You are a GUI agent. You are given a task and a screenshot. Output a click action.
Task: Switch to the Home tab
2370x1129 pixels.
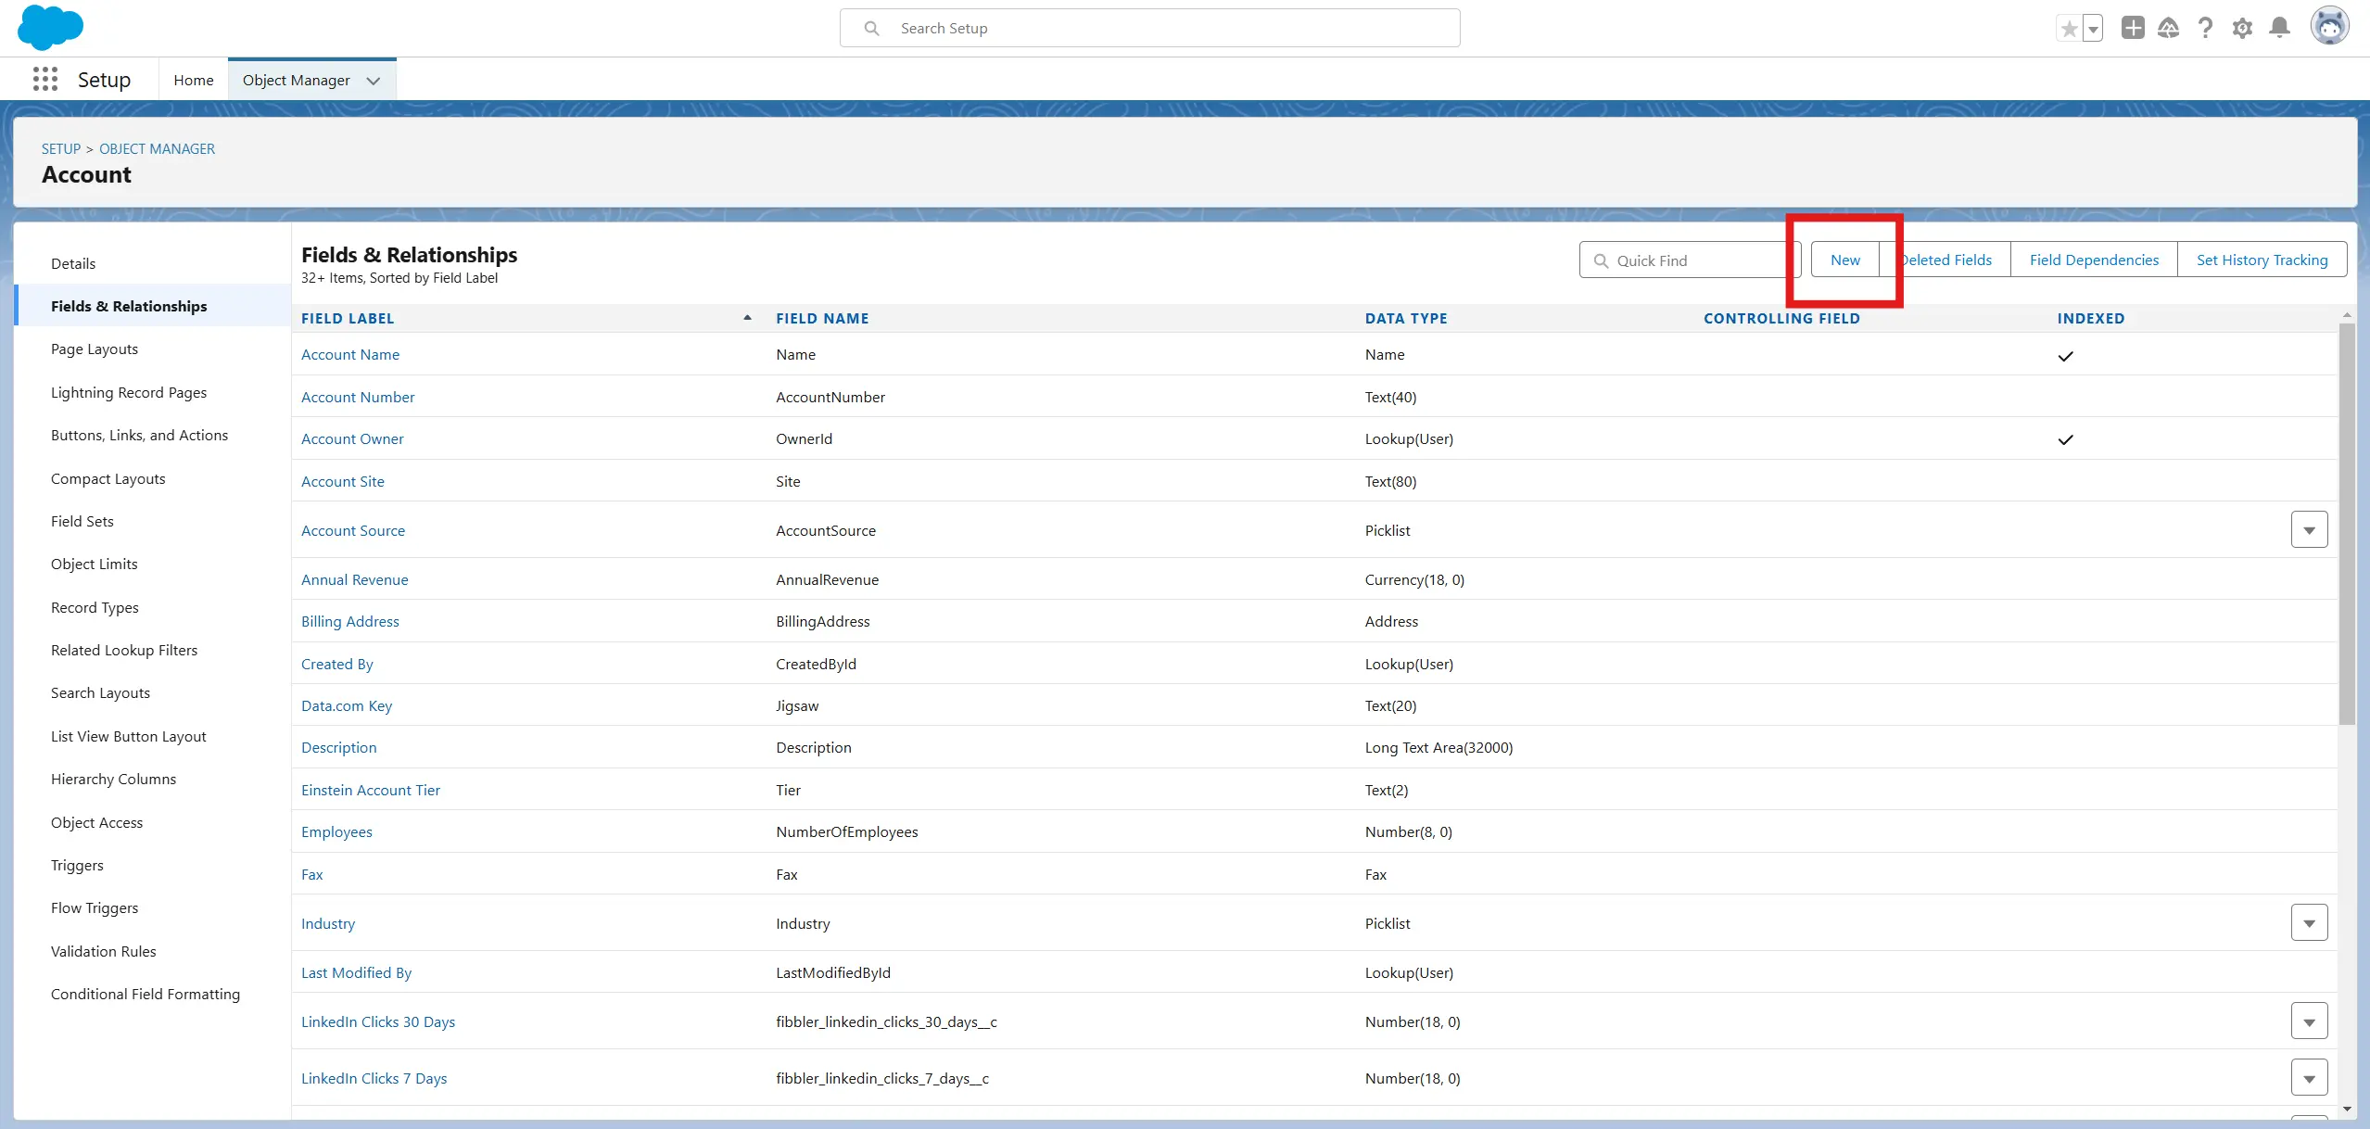193,81
